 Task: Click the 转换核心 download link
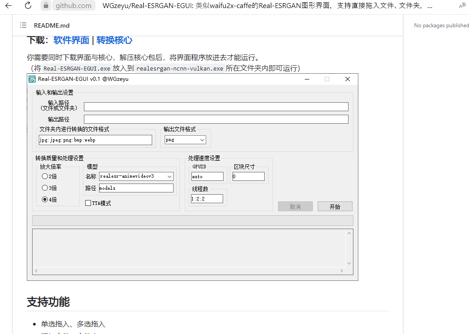pos(114,40)
